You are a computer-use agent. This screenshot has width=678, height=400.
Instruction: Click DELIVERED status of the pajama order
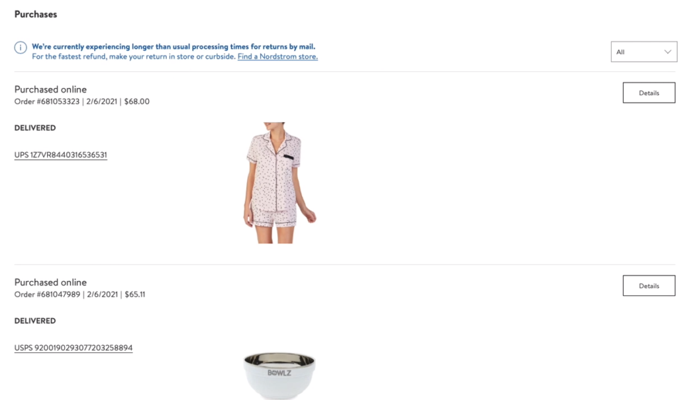(35, 128)
